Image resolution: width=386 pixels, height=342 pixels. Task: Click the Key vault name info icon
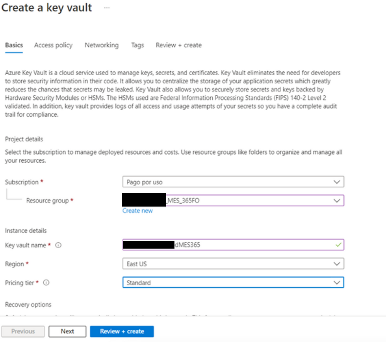coord(58,245)
